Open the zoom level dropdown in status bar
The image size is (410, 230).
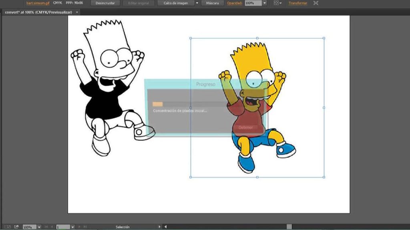[39, 227]
